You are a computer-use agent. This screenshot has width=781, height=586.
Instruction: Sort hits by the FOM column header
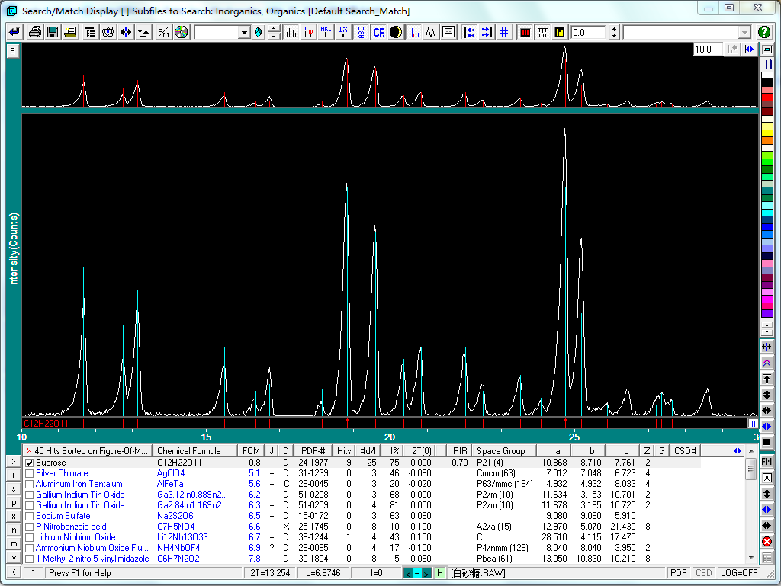[x=251, y=451]
